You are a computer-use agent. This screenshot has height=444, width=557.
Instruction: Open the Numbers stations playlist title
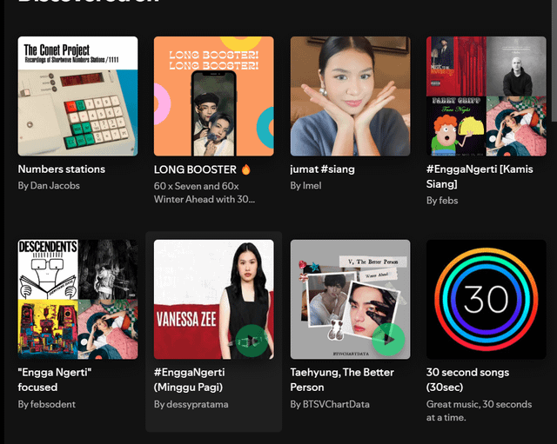62,169
